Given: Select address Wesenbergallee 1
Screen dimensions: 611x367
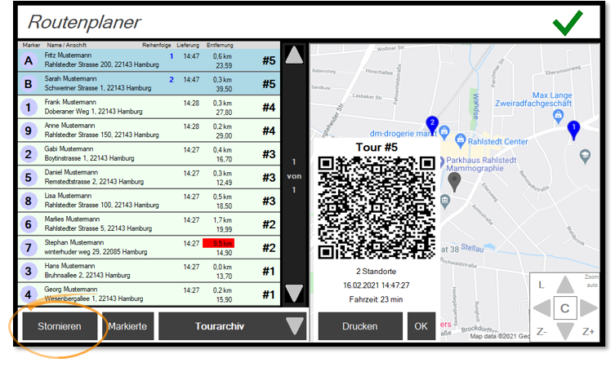Looking at the screenshot, I should tap(93, 298).
